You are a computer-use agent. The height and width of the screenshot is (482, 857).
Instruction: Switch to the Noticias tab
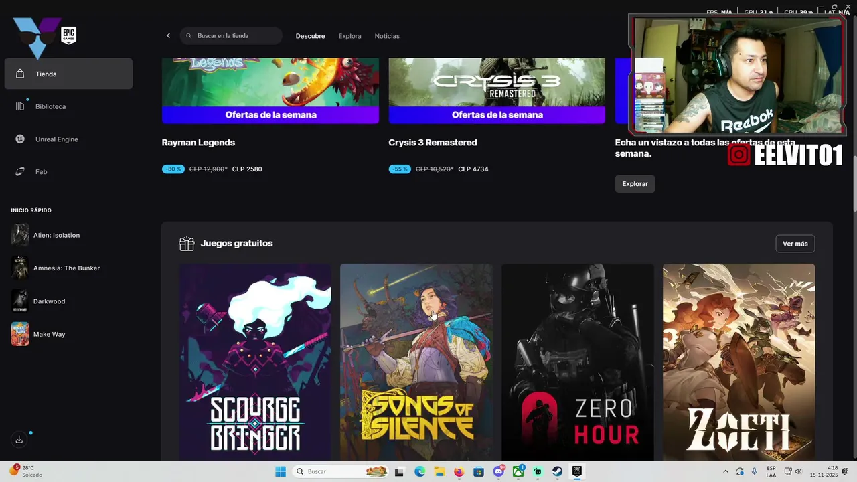click(387, 36)
